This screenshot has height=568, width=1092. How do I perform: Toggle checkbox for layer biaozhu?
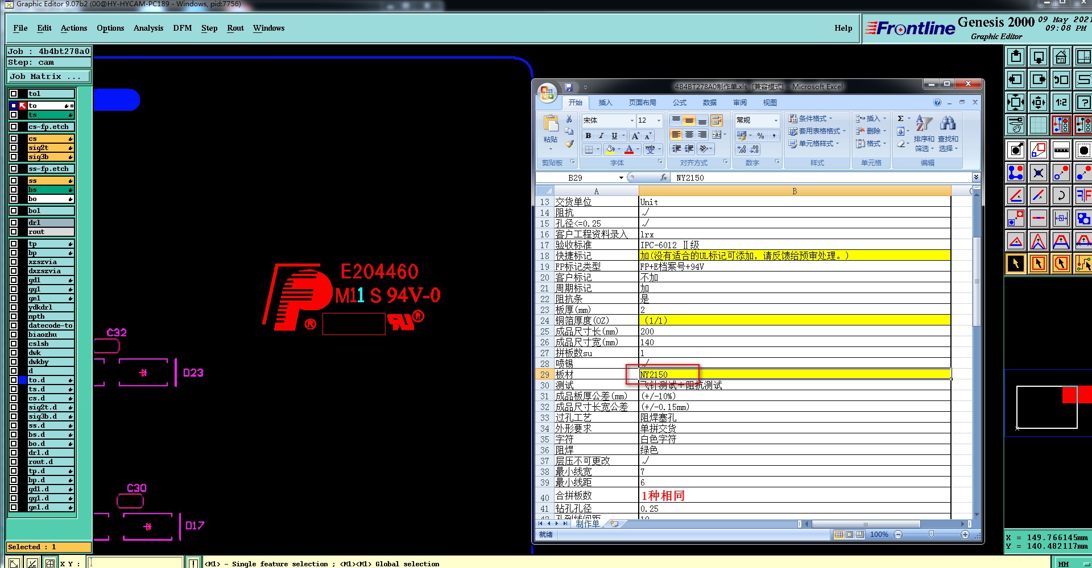(x=14, y=335)
